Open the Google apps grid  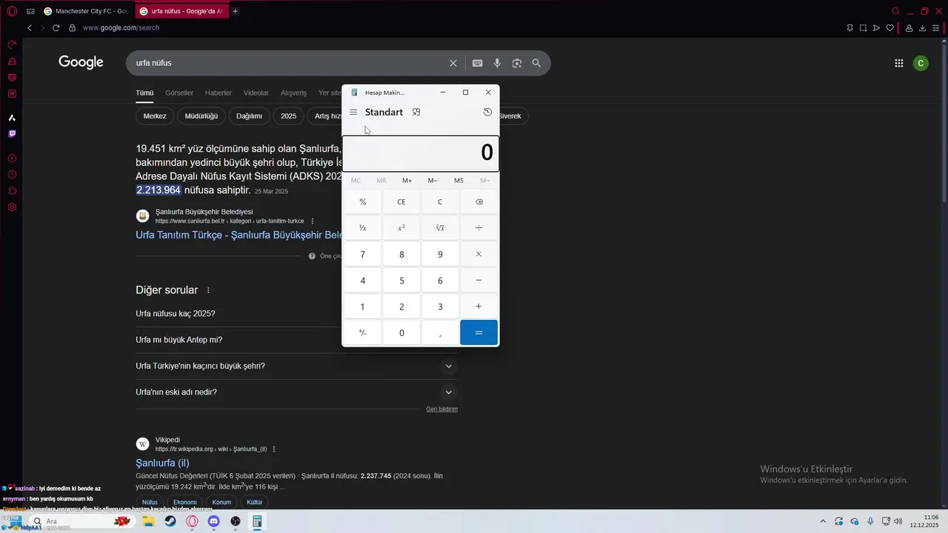tap(899, 64)
